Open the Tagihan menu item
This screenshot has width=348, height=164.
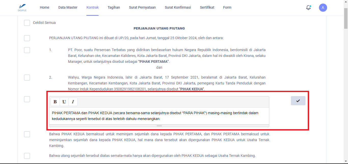114,8
